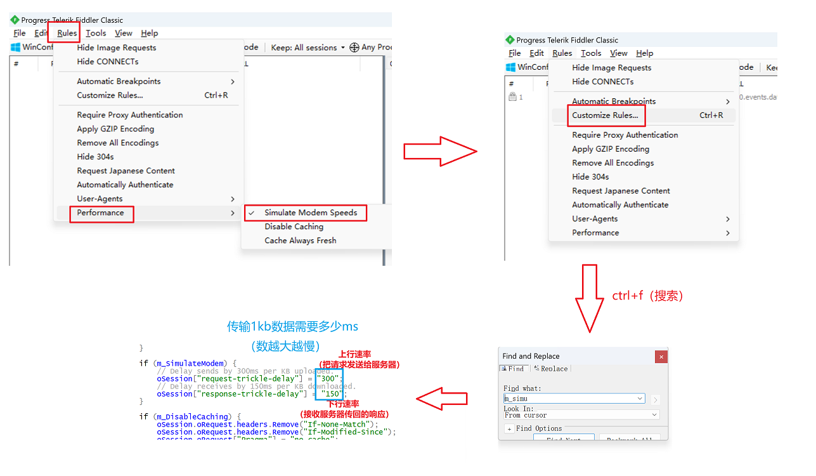Expand User-Agents submenu in left Rules menu

232,199
